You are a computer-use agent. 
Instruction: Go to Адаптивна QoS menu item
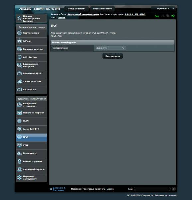32,73
